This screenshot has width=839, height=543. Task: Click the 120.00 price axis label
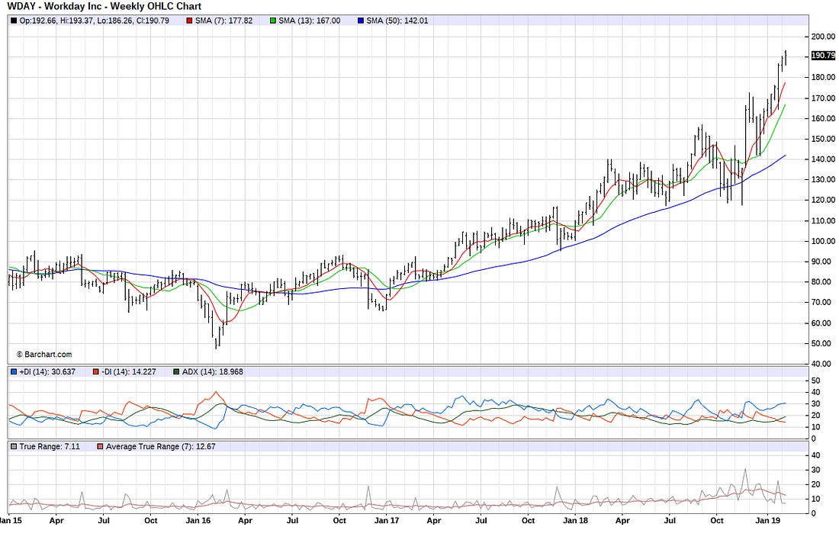pos(823,200)
